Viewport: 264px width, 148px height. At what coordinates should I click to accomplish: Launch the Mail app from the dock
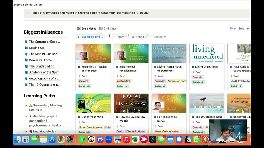[170, 139]
